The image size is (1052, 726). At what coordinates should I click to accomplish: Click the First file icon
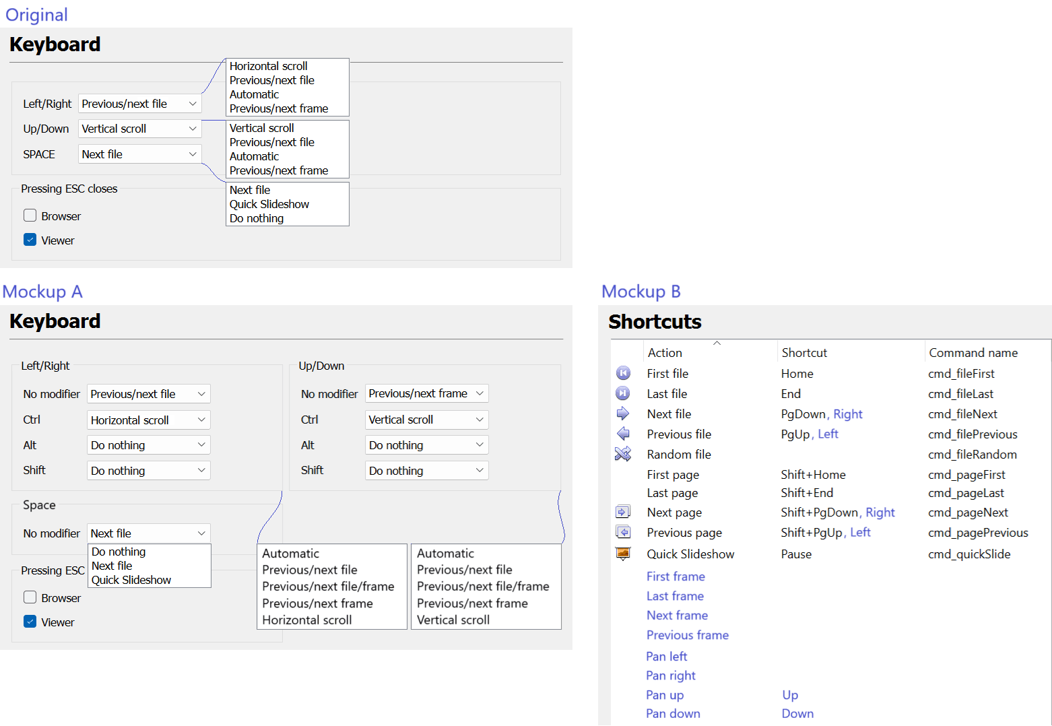[x=623, y=373]
